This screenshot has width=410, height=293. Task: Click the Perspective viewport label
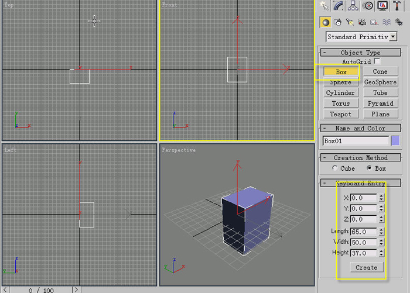(x=179, y=150)
